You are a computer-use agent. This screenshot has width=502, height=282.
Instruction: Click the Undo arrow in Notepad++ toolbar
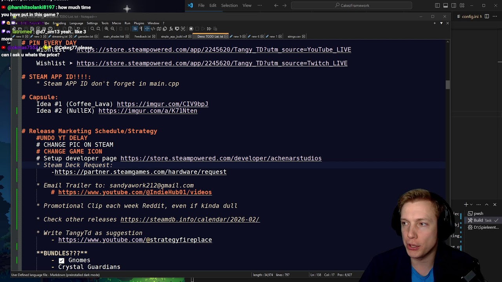point(78,29)
